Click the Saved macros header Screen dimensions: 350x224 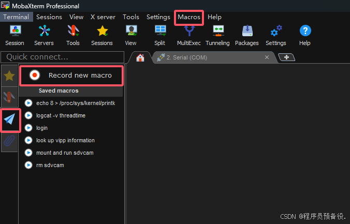click(71, 91)
